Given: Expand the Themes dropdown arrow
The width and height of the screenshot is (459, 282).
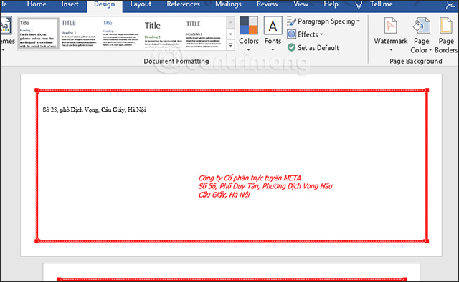Looking at the screenshot, I should [3, 50].
